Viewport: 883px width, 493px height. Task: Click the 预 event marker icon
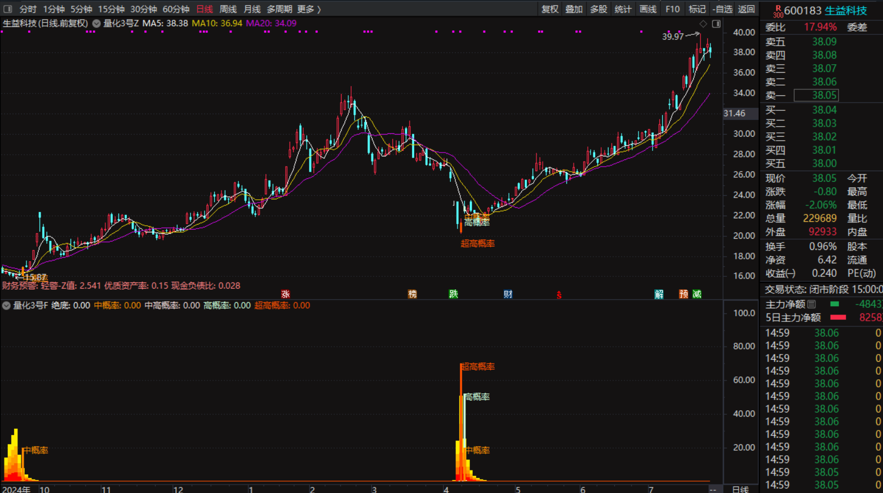coord(684,294)
